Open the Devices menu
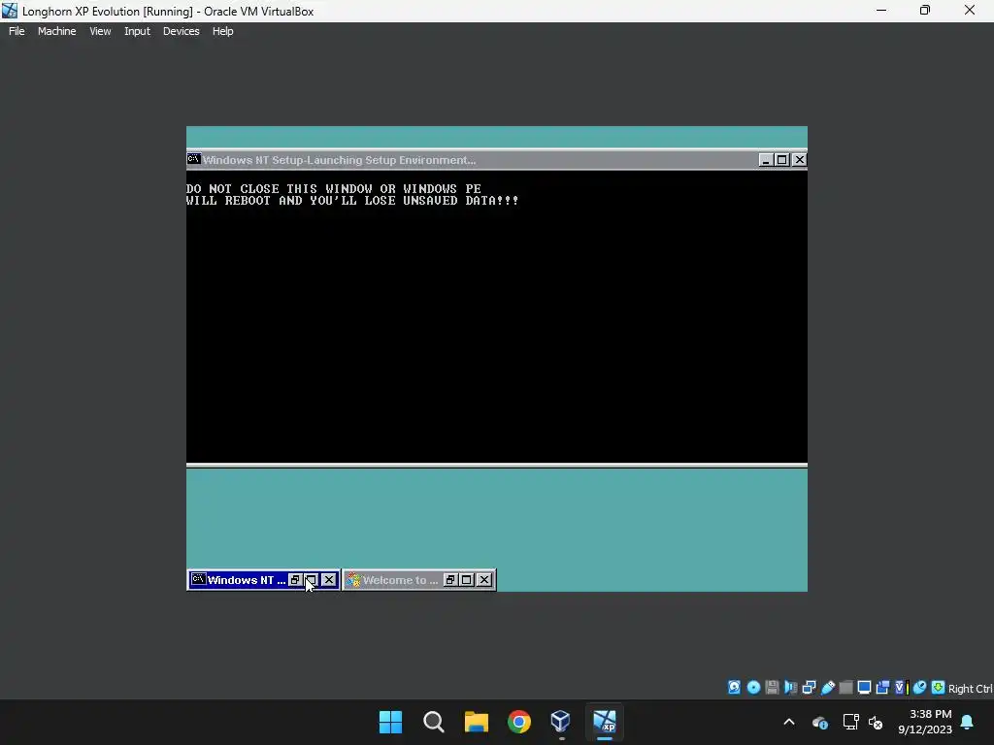 click(181, 31)
